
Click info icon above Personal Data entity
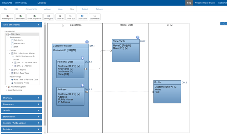(x=82, y=58)
